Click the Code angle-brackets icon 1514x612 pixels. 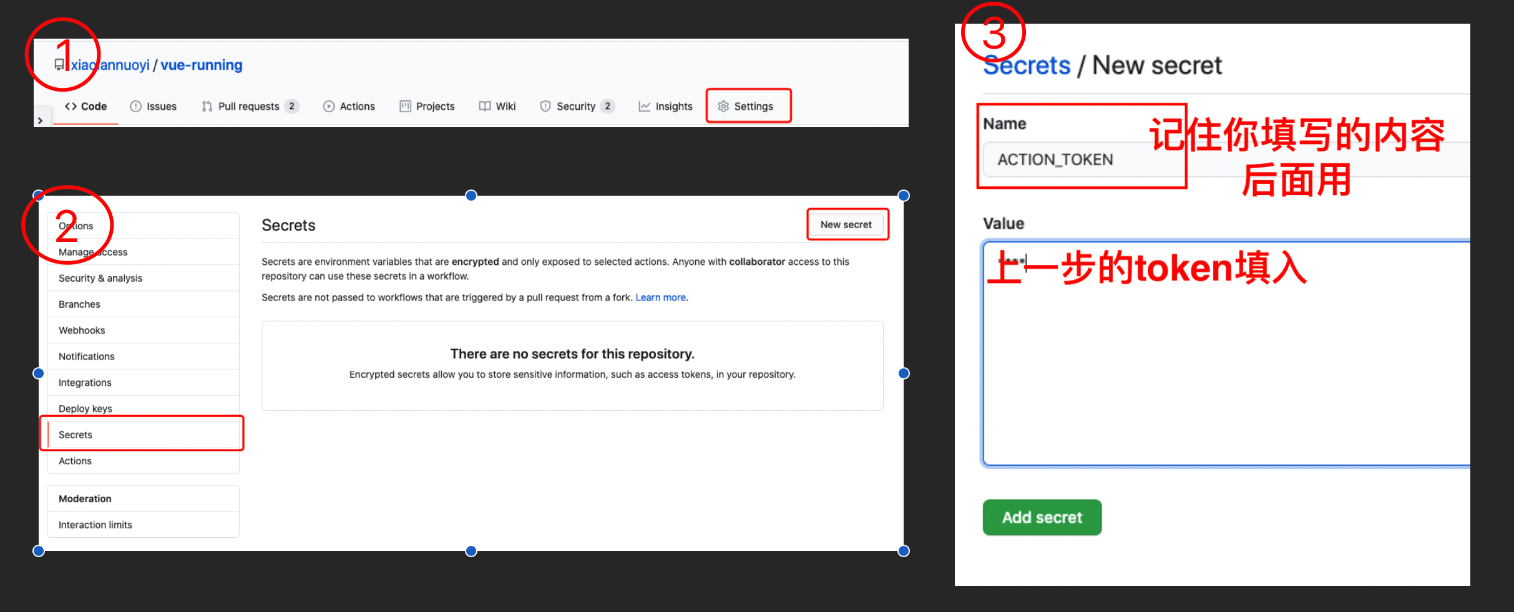[x=71, y=106]
